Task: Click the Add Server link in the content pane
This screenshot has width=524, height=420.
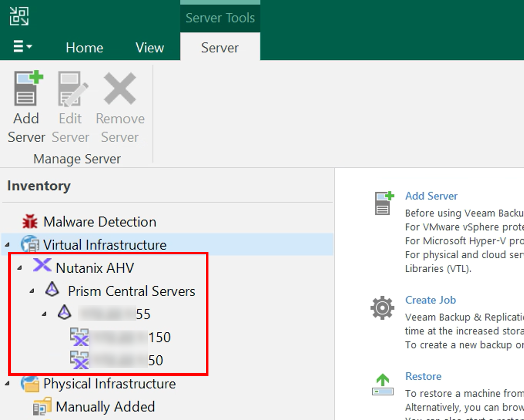Action: [x=431, y=196]
